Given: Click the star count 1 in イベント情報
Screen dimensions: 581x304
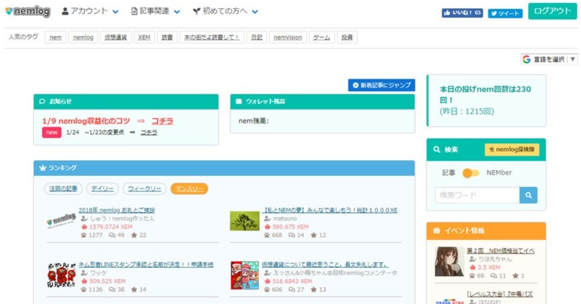Looking at the screenshot, I should tap(518, 276).
